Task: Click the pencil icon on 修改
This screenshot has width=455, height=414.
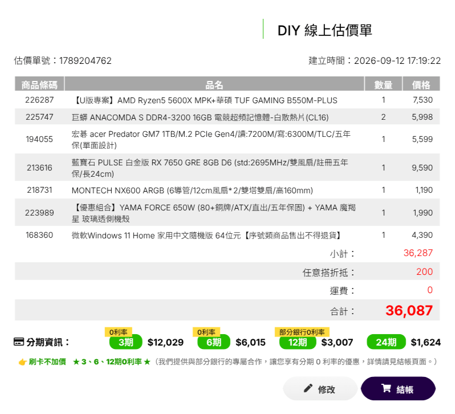Action: coord(308,388)
